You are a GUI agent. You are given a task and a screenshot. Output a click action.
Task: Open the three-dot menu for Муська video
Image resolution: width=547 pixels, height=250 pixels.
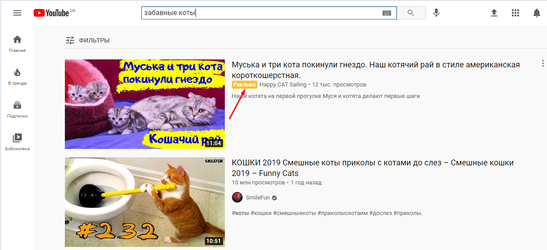[543, 64]
